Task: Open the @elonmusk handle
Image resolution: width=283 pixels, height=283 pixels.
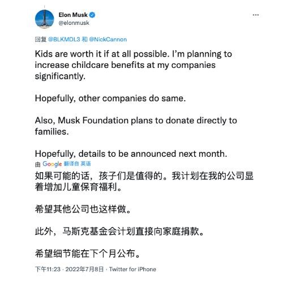Action: click(74, 23)
